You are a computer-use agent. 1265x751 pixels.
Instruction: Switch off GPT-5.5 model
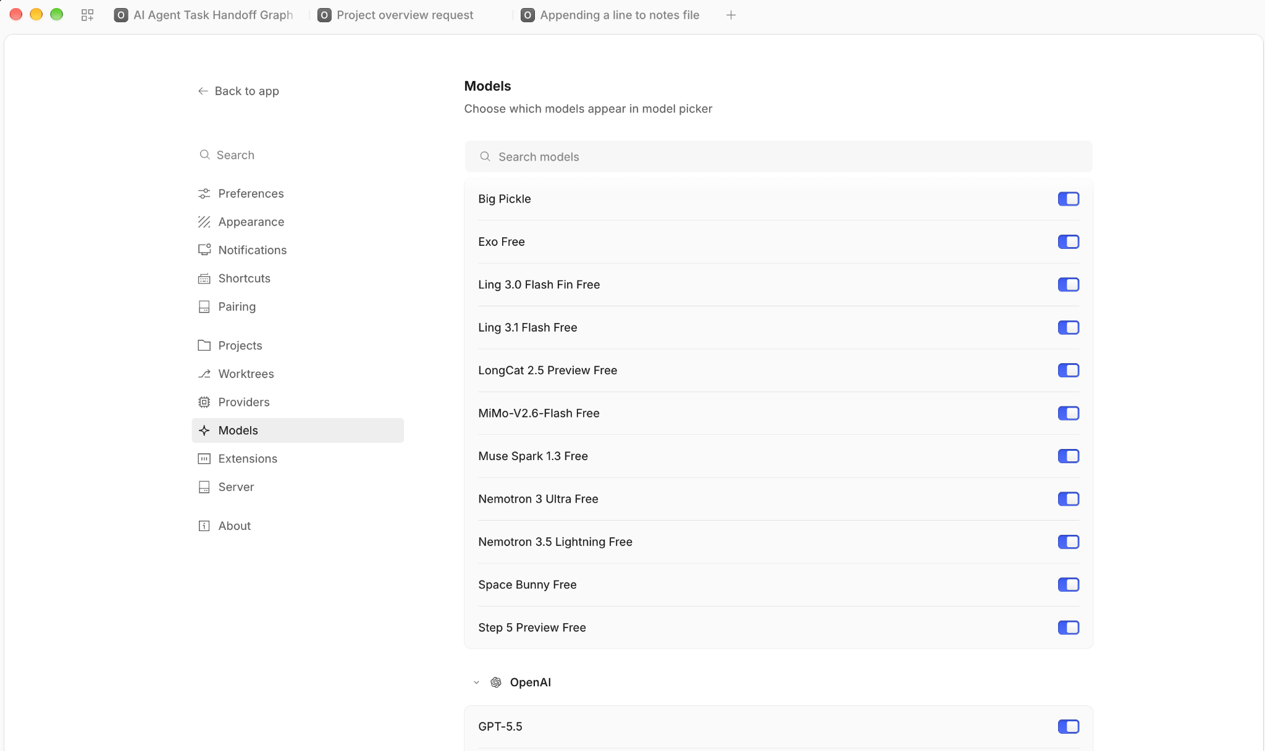point(1068,726)
